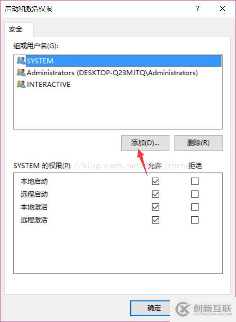
Task: Toggle Allow checkbox for 本地启动
Action: pyautogui.click(x=156, y=181)
